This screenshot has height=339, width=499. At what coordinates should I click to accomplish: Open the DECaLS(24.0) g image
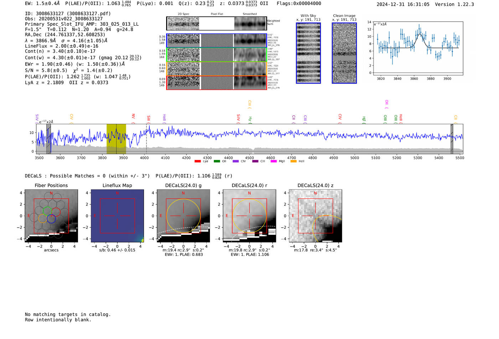(x=183, y=216)
